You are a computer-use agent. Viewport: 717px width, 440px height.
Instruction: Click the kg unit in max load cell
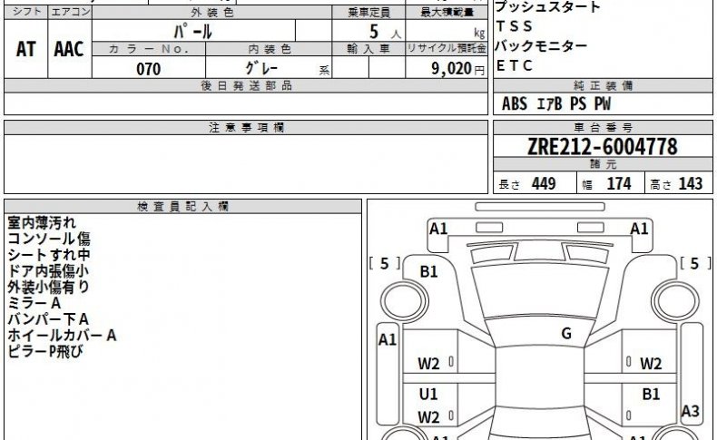[479, 33]
